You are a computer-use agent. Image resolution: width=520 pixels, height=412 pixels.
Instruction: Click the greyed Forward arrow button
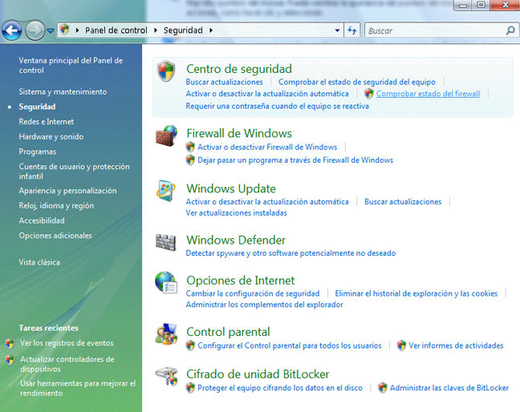pyautogui.click(x=35, y=30)
